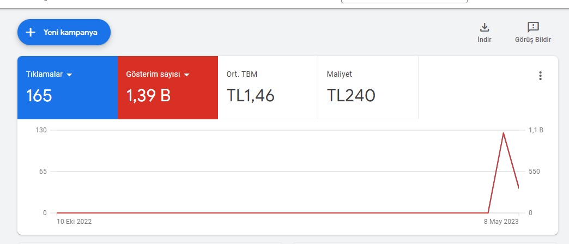This screenshot has width=569, height=244.
Task: Click the 165 clicks value in blue card
Action: [x=39, y=96]
